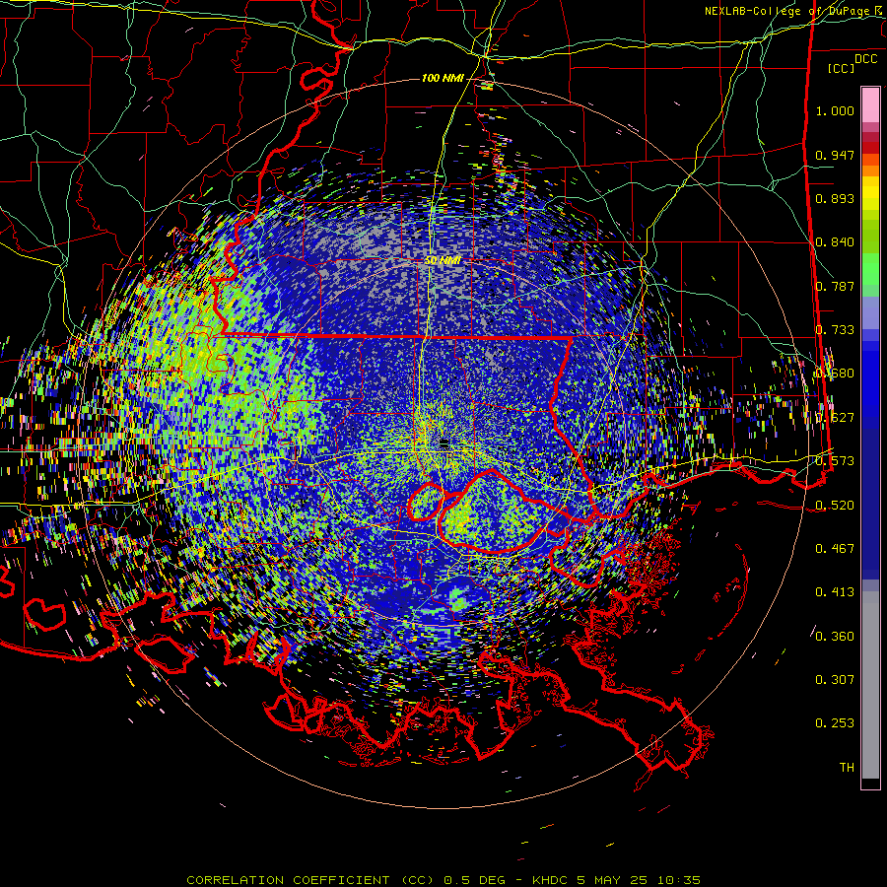
Task: Click the gray lower segment of the color bar
Action: [x=870, y=685]
